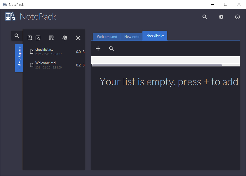Toggle between dark and light theme
Viewport: 246px width, 176px height.
(x=221, y=17)
